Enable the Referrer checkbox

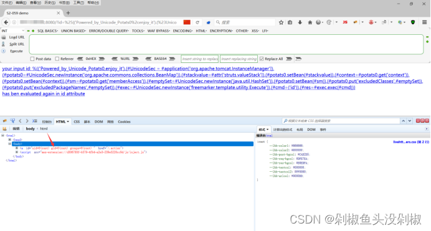tap(57, 59)
